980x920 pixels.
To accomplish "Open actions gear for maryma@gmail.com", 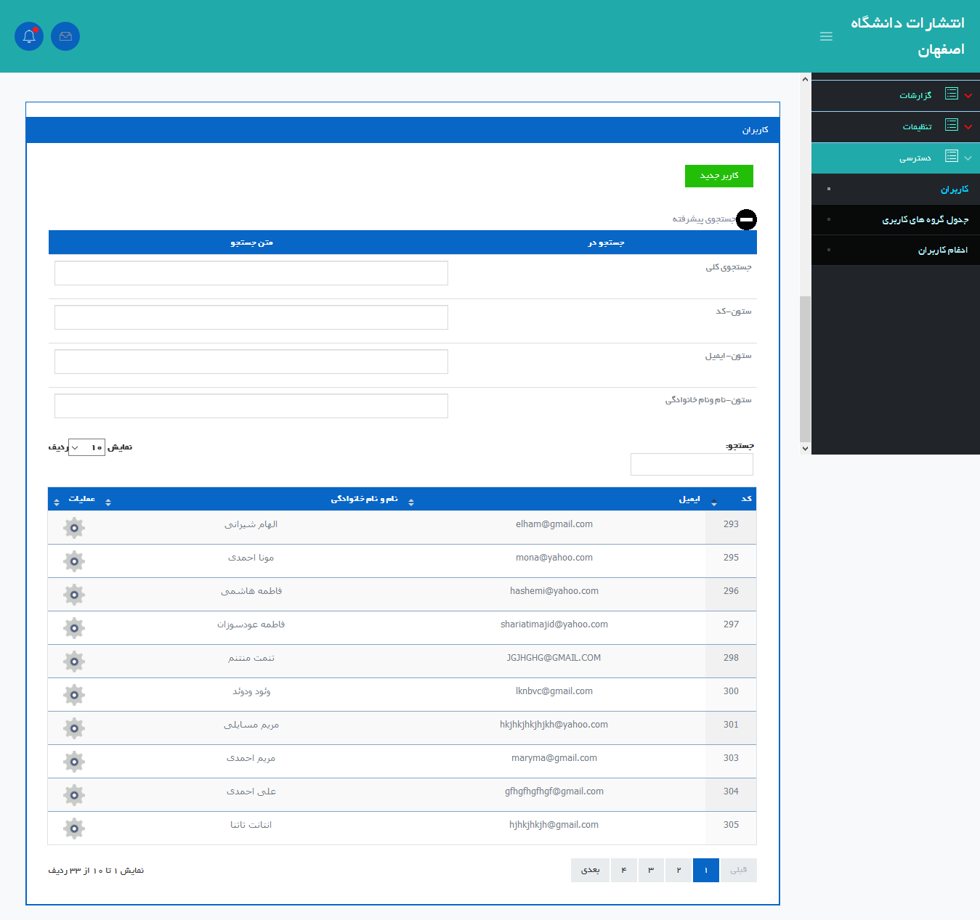I will tap(74, 762).
